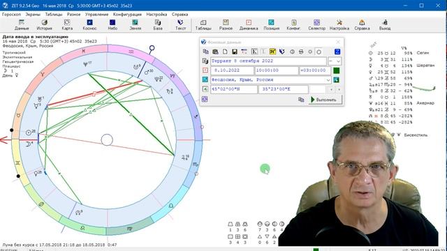
Task: Open the Таблицы toolbar icon
Action: tap(203, 25)
